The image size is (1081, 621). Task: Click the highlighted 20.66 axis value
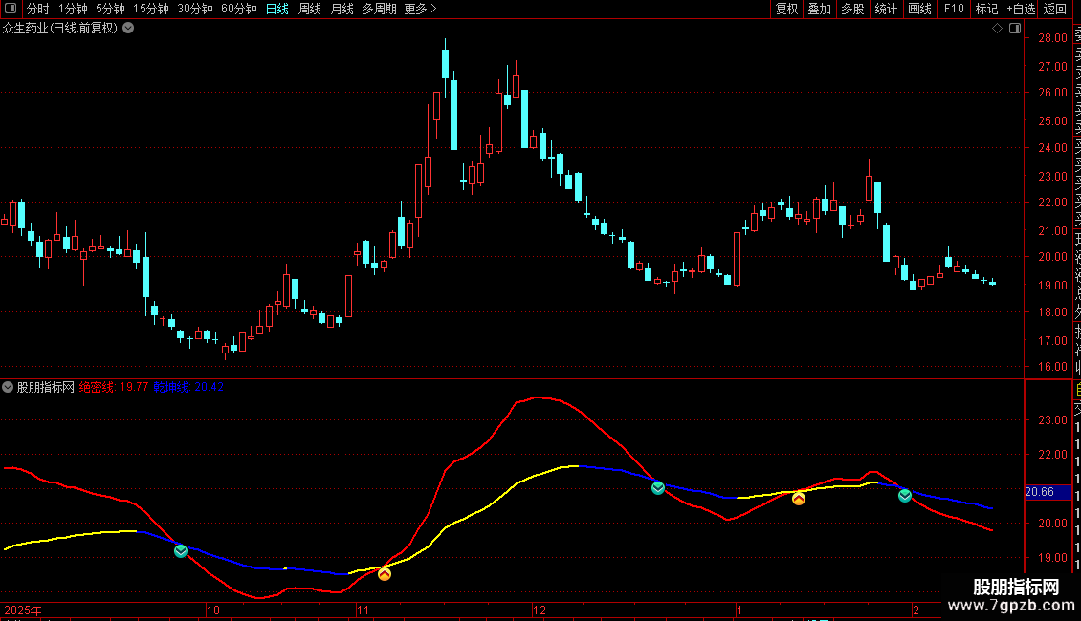(1048, 492)
